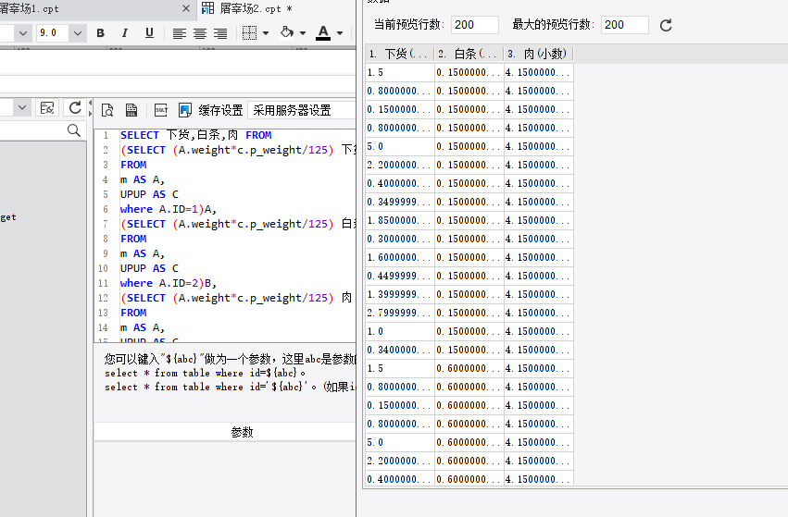Close the 屠宰场1.cpt tab
This screenshot has width=788, height=517.
(x=185, y=8)
